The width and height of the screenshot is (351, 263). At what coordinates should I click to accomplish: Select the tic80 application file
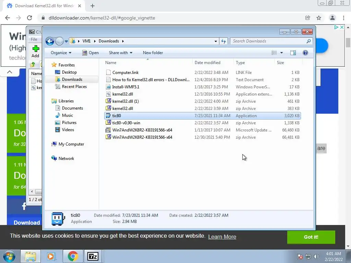(202, 116)
